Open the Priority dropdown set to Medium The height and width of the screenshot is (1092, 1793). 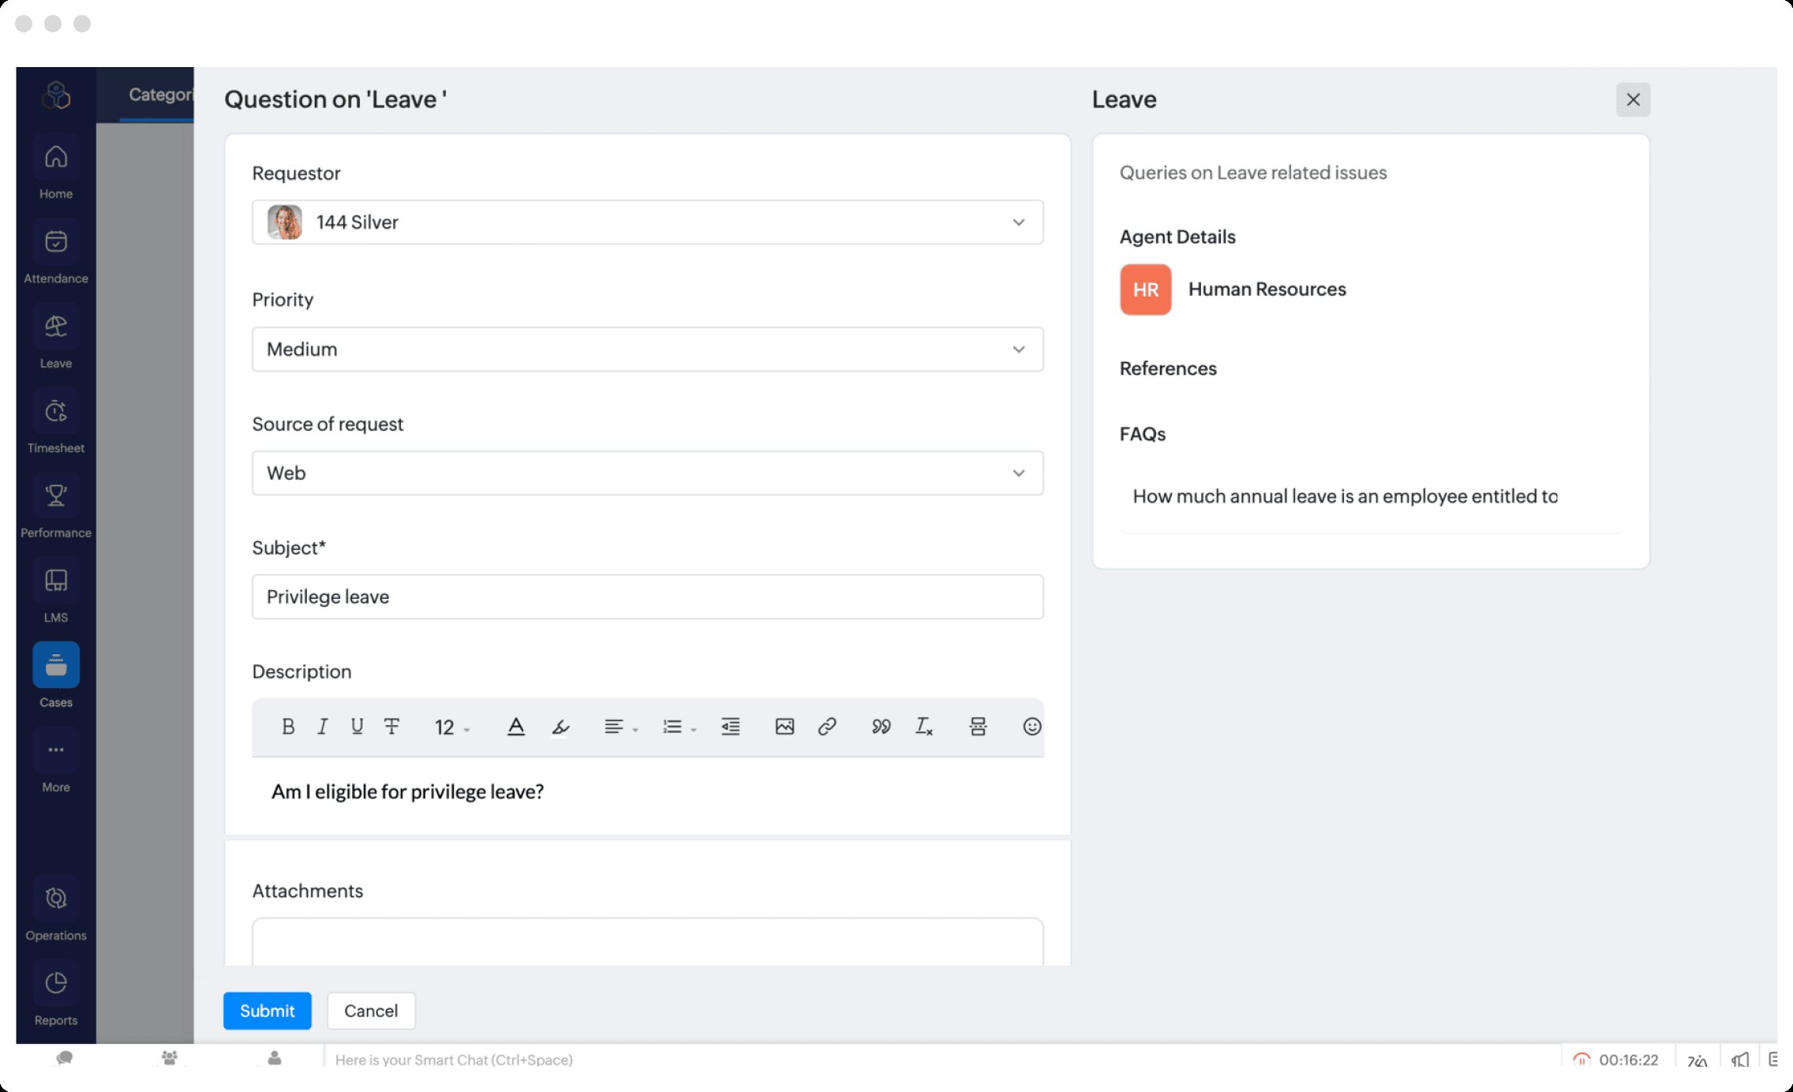pyautogui.click(x=647, y=350)
